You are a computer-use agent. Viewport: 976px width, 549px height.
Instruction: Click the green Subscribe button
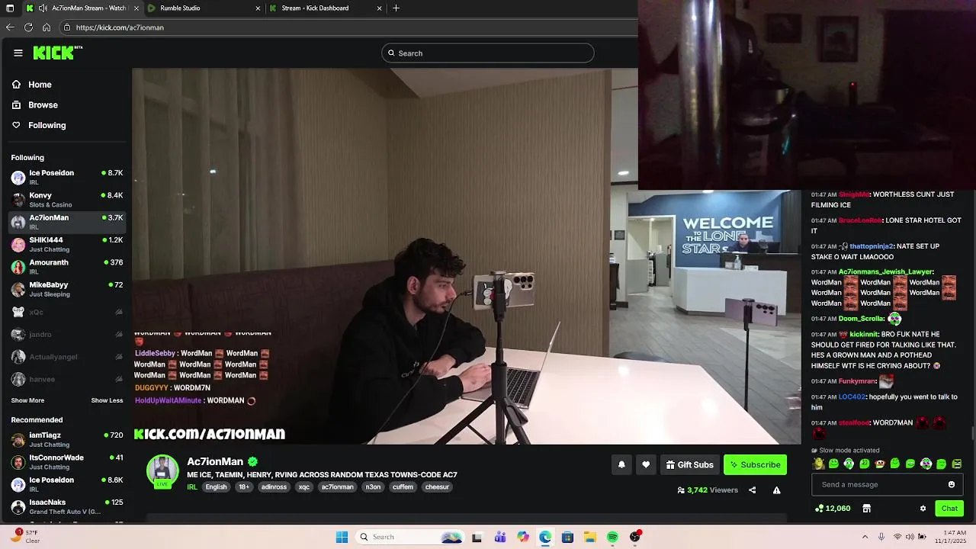[x=755, y=464]
